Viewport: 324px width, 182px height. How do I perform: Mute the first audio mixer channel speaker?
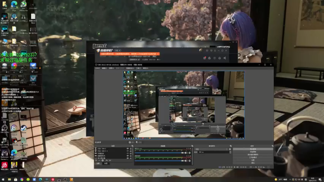186,153
